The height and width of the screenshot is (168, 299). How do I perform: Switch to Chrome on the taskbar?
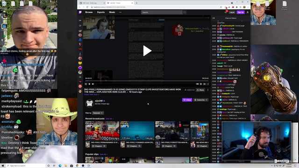pos(77,166)
